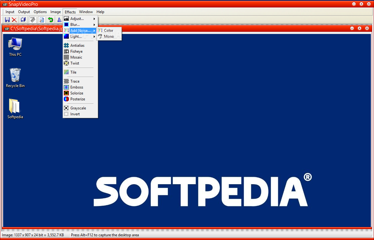Close the open Effects menu
The image size is (374, 240).
(70, 12)
